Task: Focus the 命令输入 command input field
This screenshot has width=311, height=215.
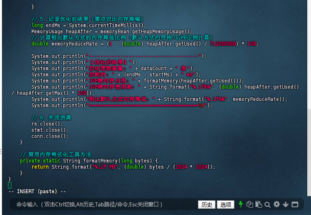Action: click(103, 204)
